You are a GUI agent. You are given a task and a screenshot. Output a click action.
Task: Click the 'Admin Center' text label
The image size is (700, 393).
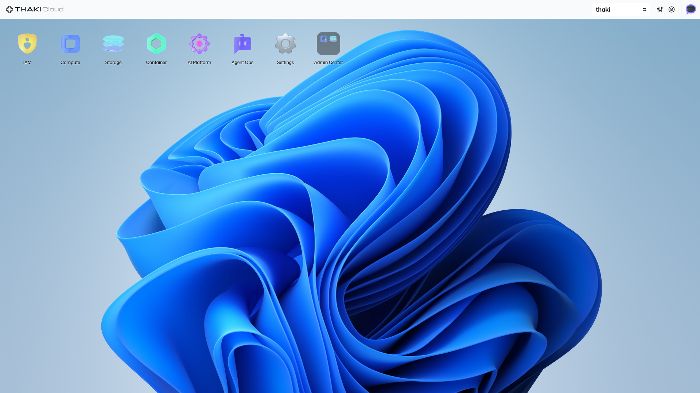pos(328,63)
